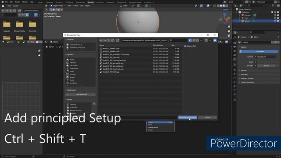
Task: Open the Edit menu in Blender
Action: 11,2
